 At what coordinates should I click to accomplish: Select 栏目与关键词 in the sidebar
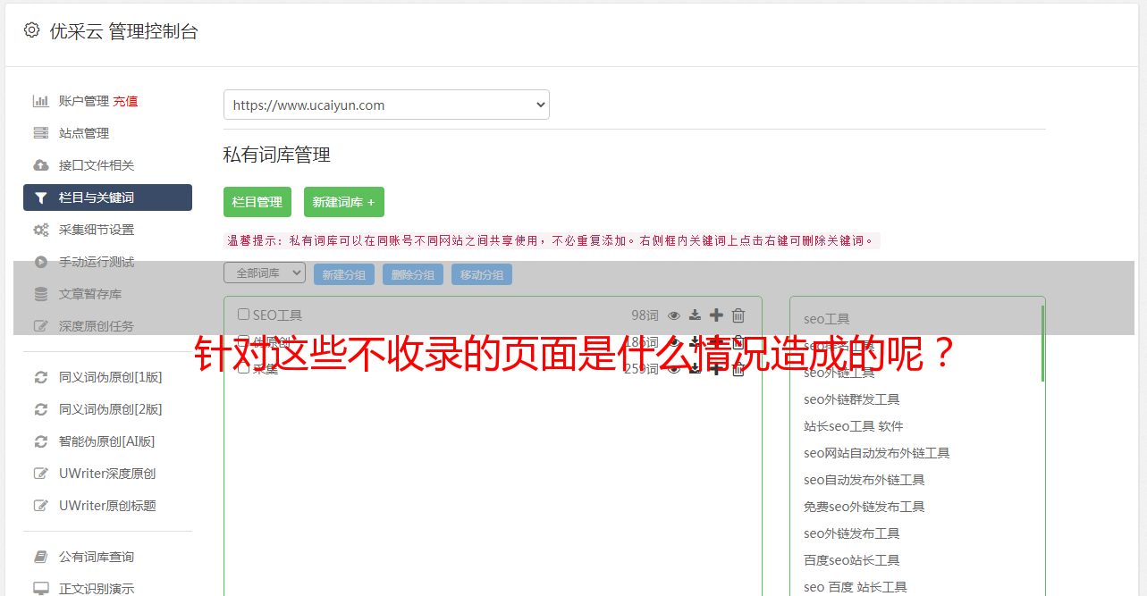[x=107, y=197]
